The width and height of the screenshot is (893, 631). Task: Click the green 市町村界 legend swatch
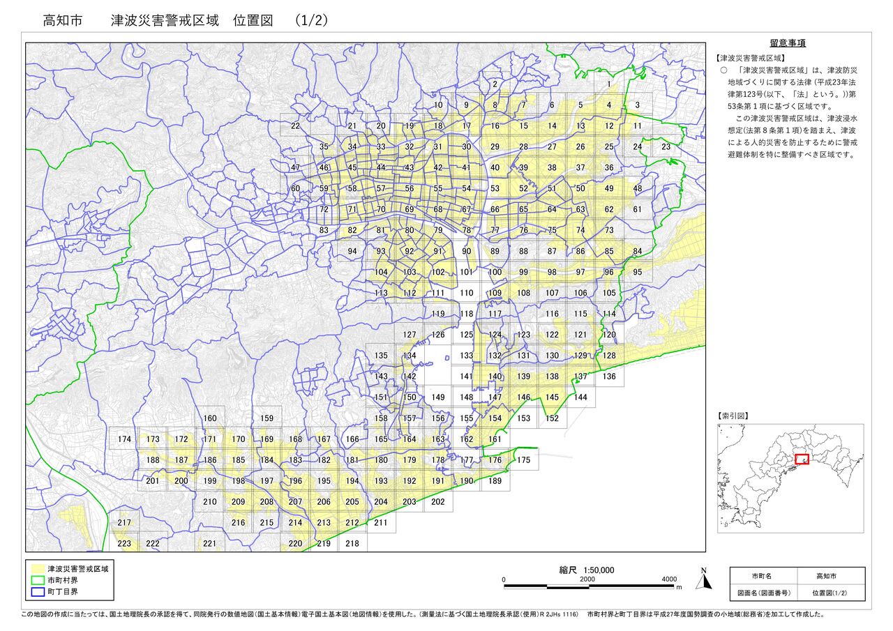[x=36, y=580]
